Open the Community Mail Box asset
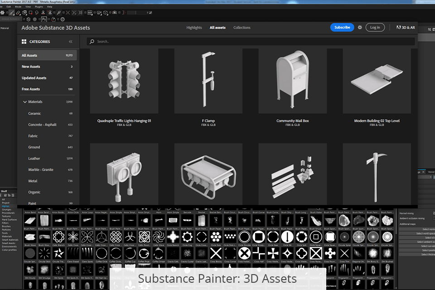Image resolution: width=435 pixels, height=290 pixels. coord(292,82)
